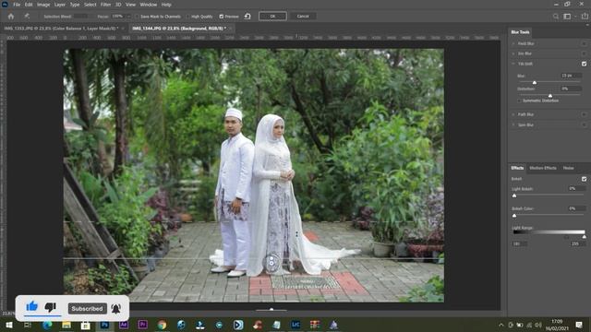Screen dimensions: 591x332
Task: Open the Help menu
Action: coord(166,5)
